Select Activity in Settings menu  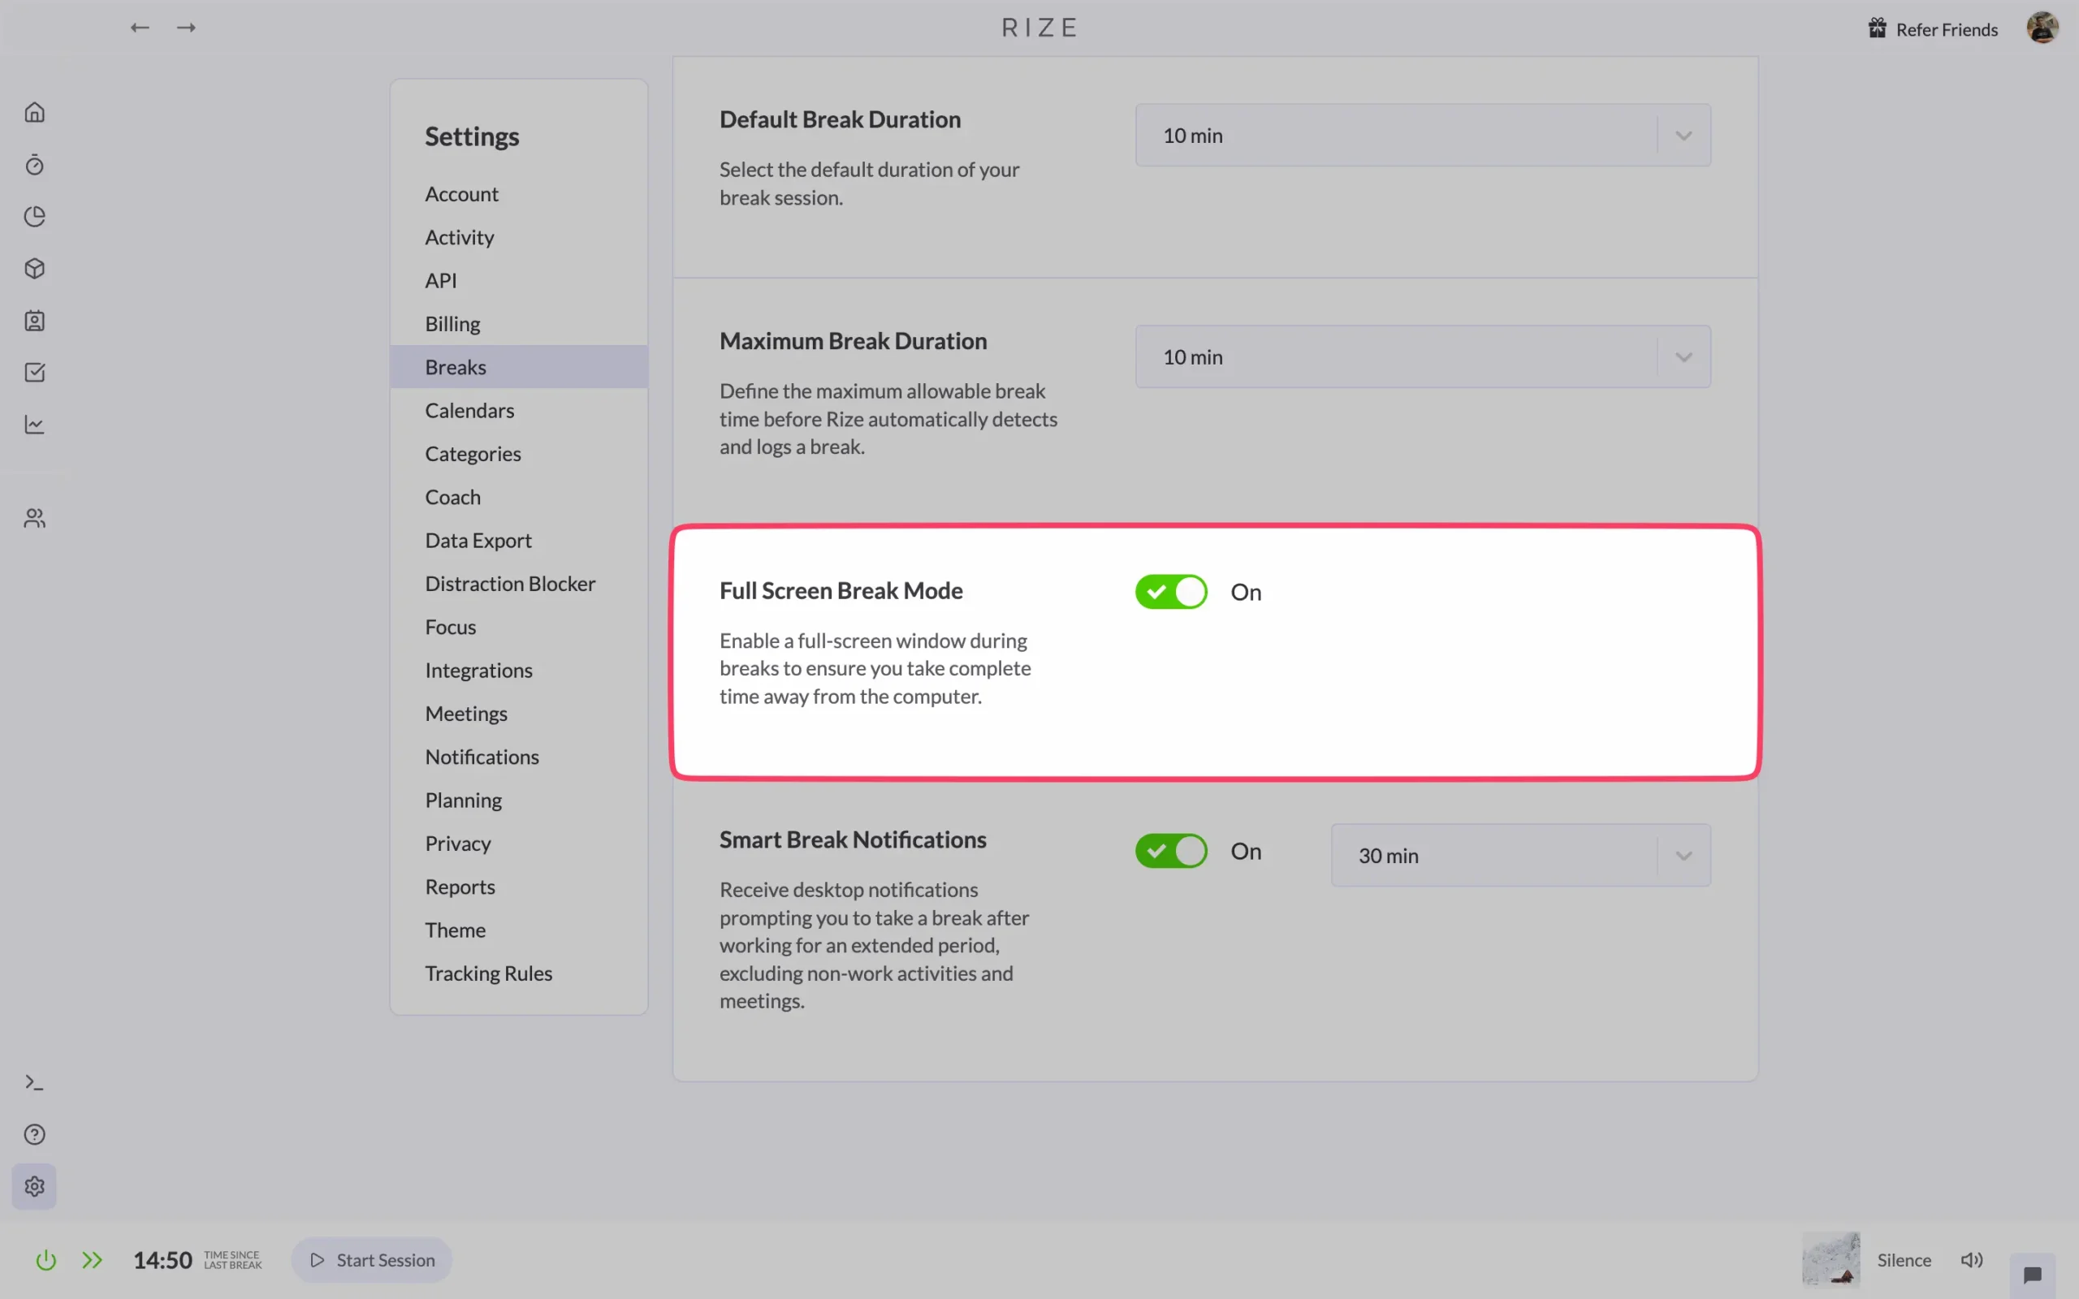click(x=519, y=237)
